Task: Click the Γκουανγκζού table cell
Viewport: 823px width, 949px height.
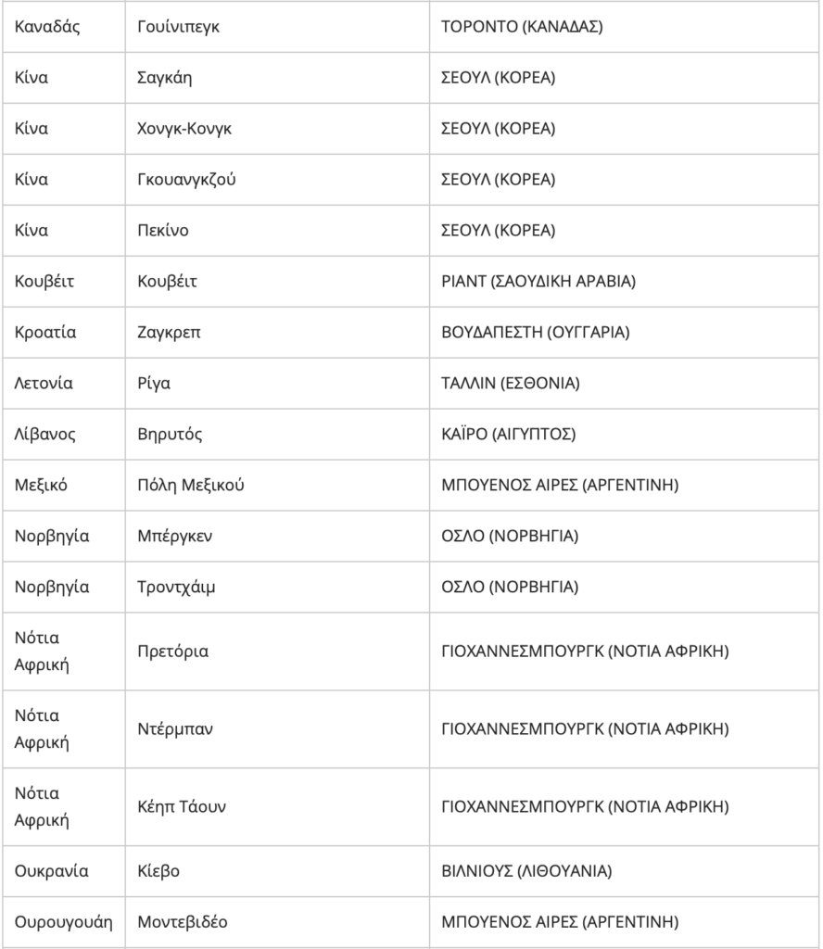Action: tap(277, 179)
